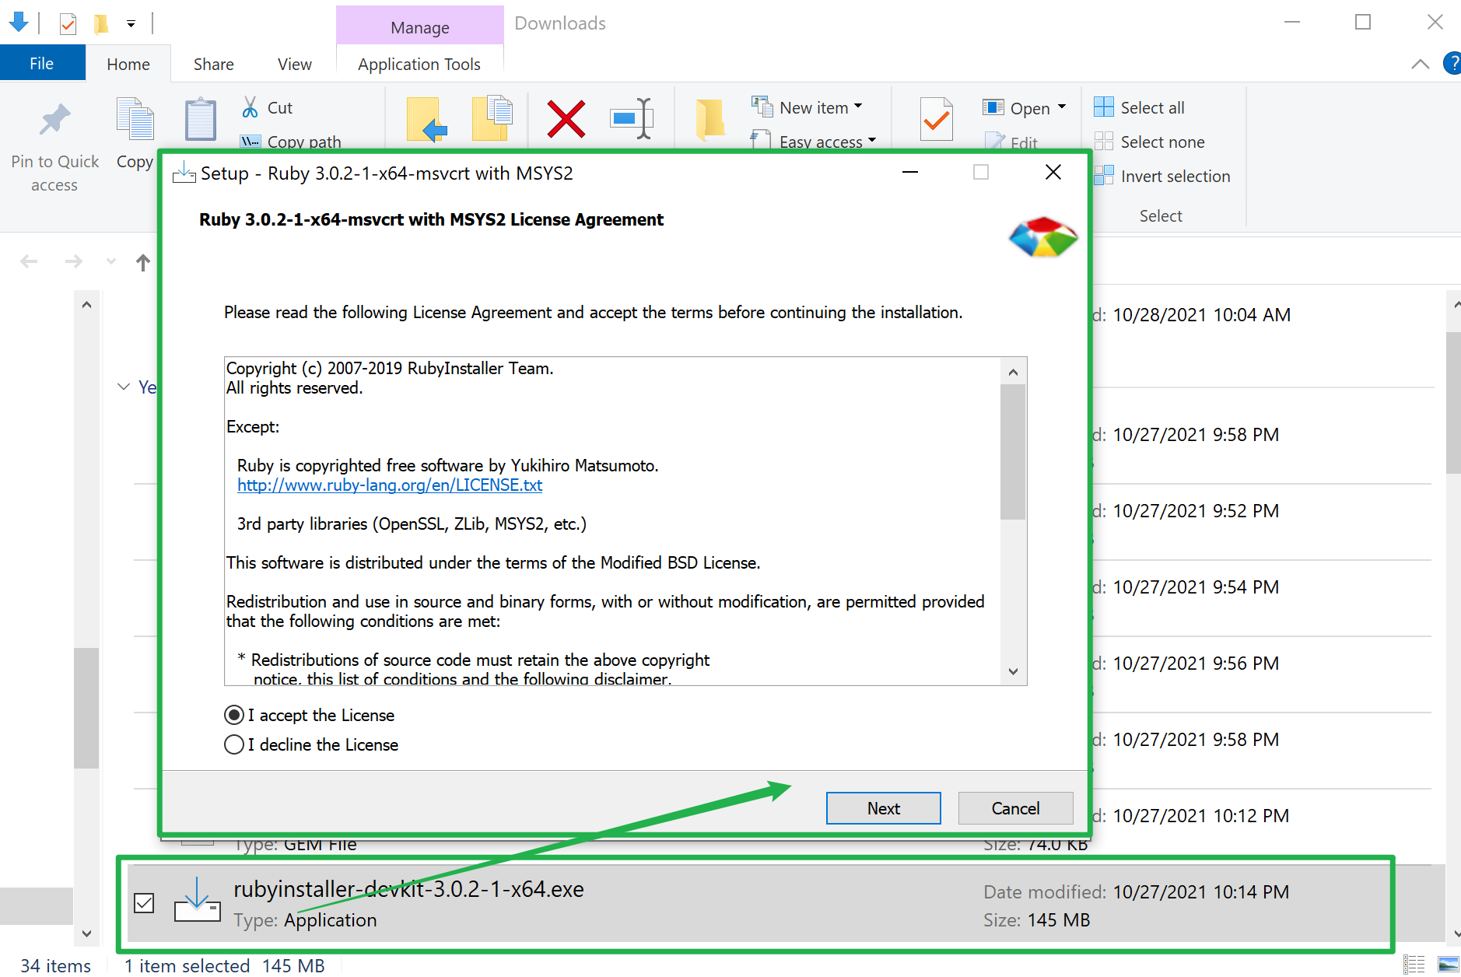Open the Help question mark icon
Viewport: 1461px width, 977px height.
pos(1451,64)
